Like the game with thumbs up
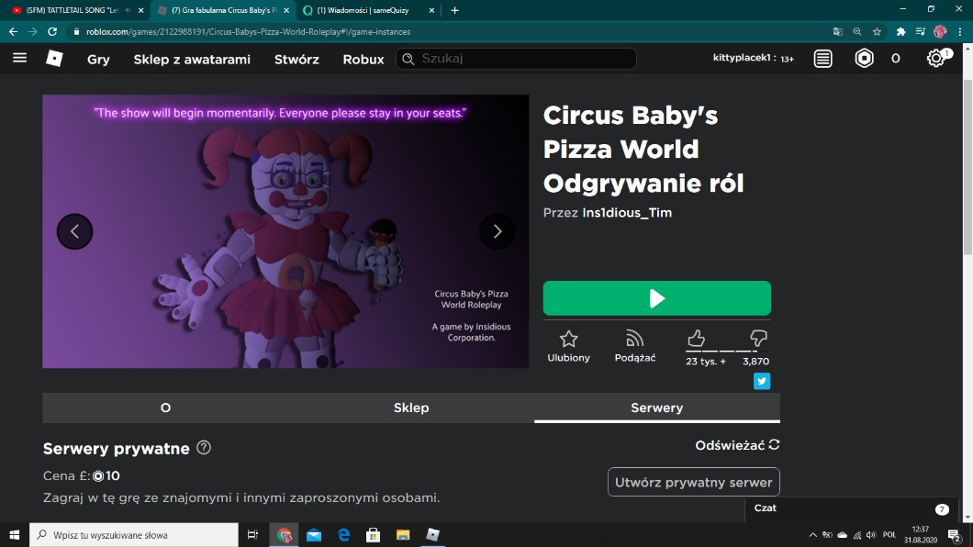Viewport: 973px width, 547px height. (696, 339)
